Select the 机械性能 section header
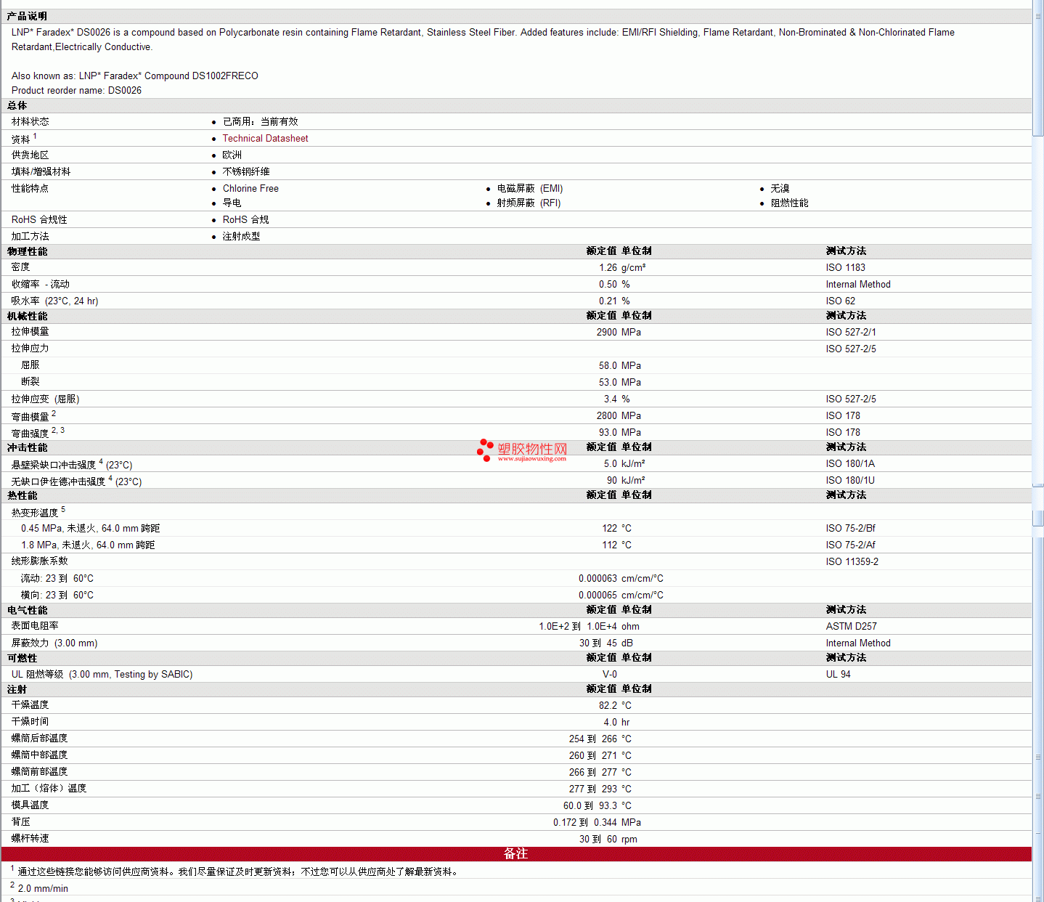 (27, 316)
